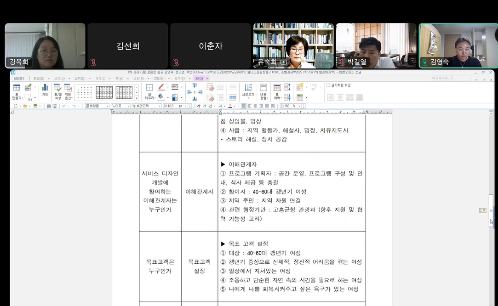Toggle bold formatting on selected text
Viewport: 498px width, 306px height.
click(198, 105)
